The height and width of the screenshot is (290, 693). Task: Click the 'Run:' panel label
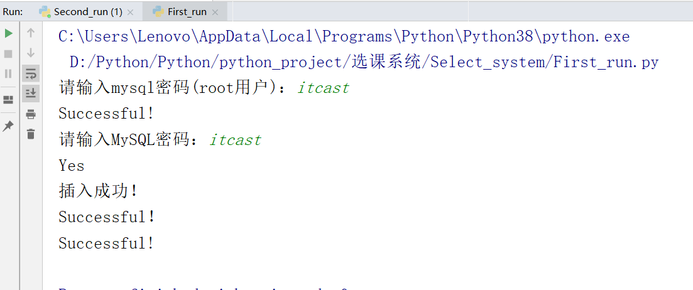click(13, 12)
